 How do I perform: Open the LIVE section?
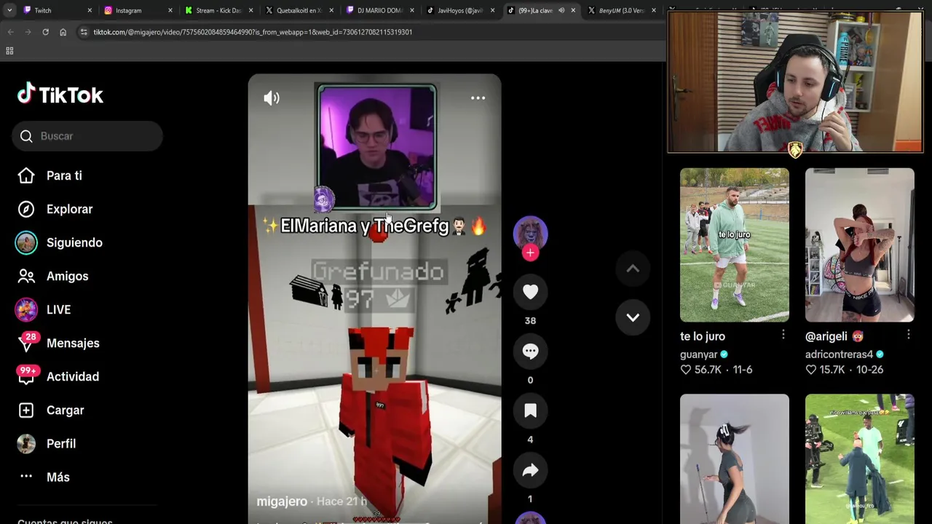[x=58, y=309]
